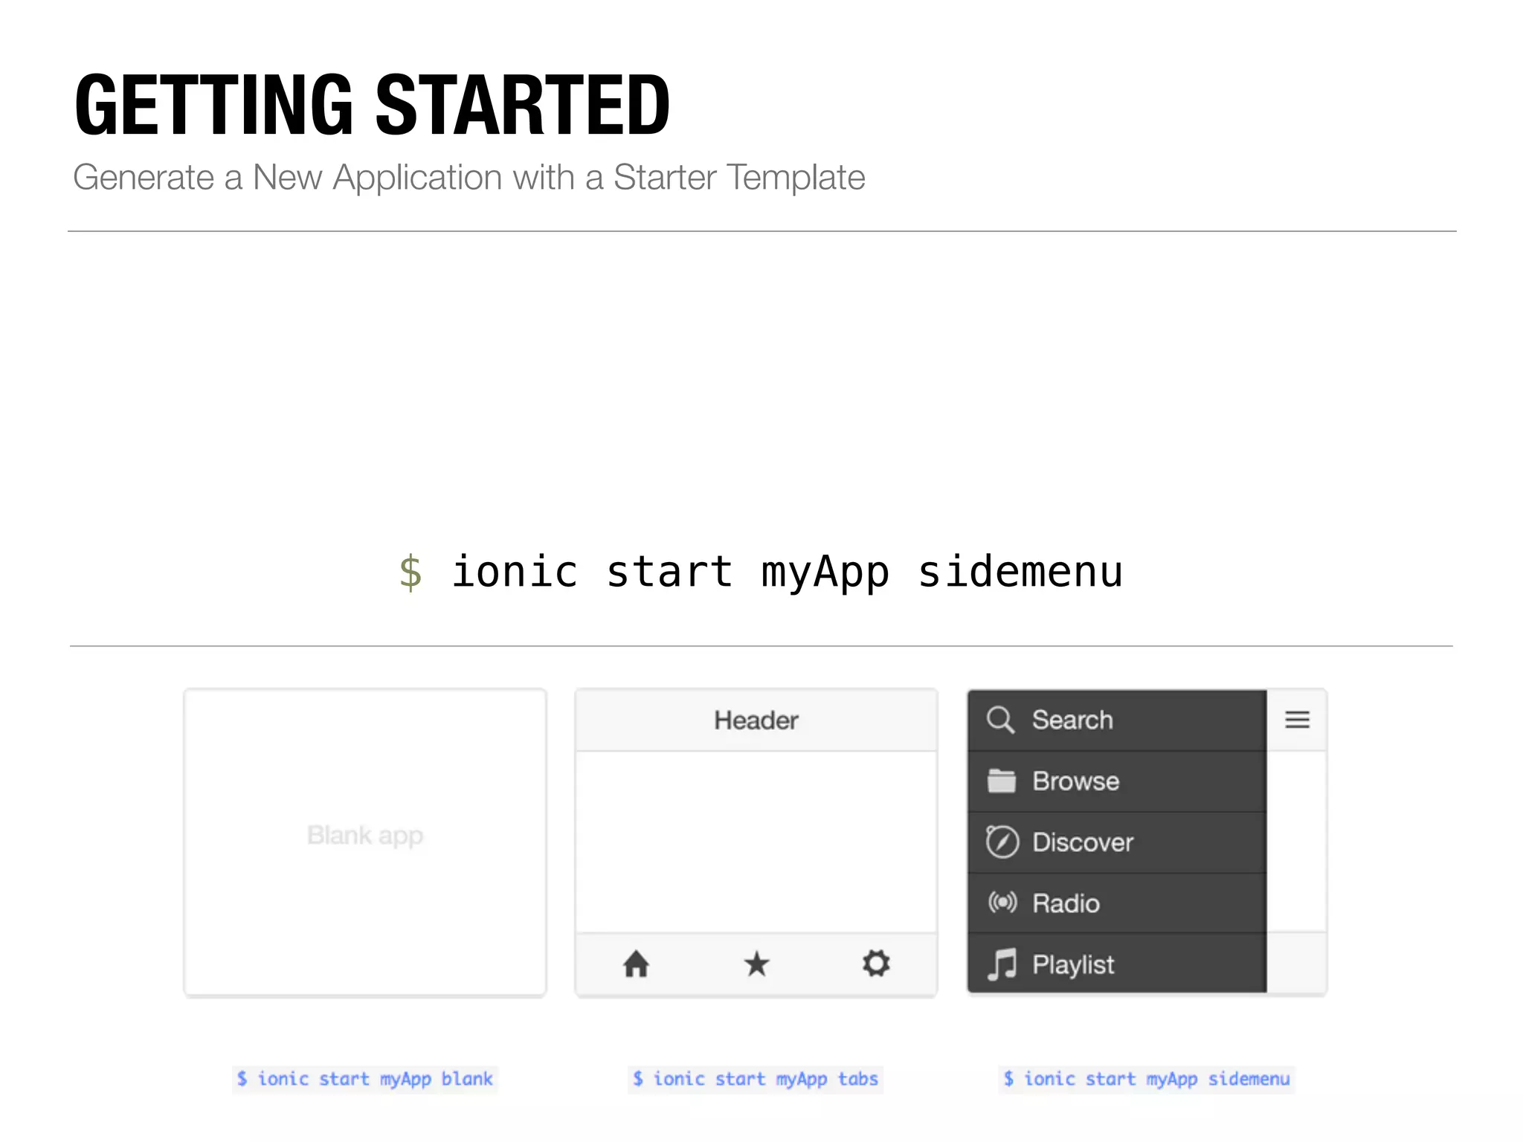Click the Radio broadcast icon

point(1002,903)
